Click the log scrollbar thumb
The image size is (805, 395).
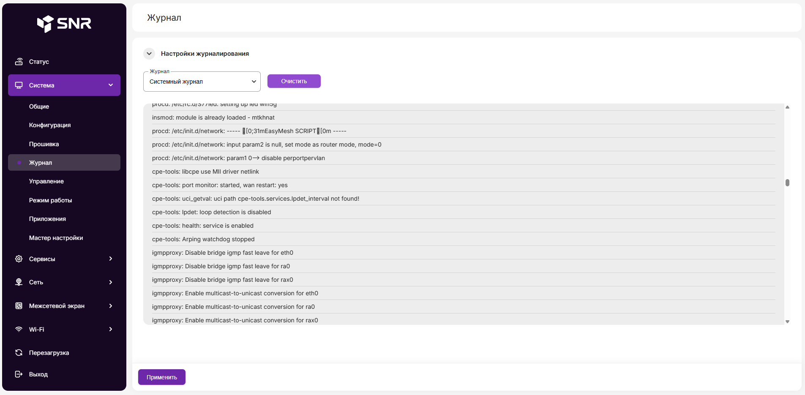click(787, 183)
